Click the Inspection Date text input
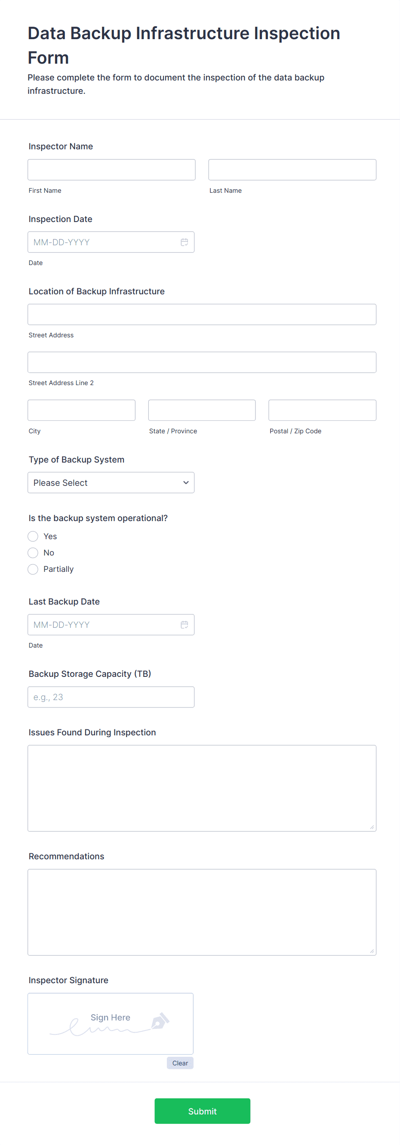Image resolution: width=400 pixels, height=1145 pixels. point(102,242)
